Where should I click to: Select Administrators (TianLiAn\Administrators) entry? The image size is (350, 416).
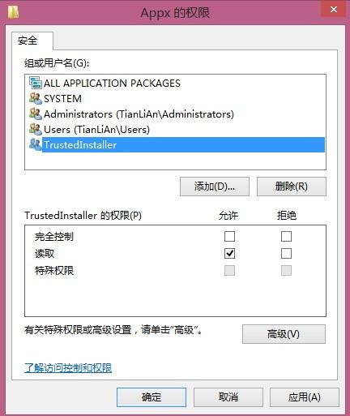tap(175, 114)
